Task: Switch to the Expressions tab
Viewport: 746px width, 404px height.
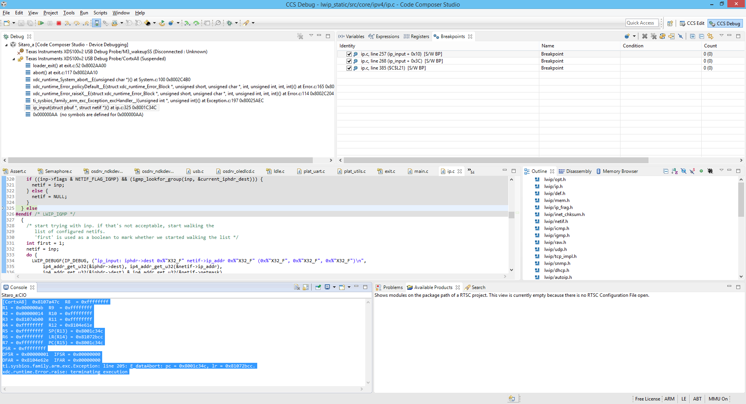Action: pyautogui.click(x=383, y=37)
